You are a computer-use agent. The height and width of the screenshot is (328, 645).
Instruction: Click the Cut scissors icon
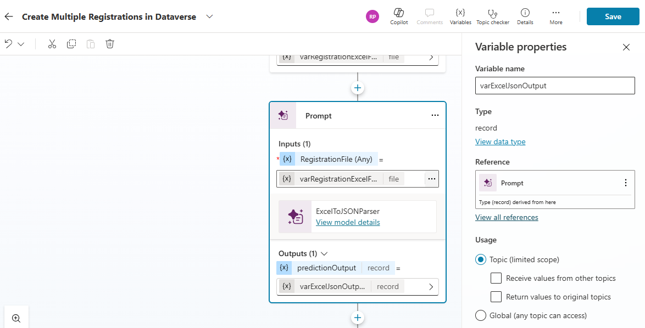point(52,44)
